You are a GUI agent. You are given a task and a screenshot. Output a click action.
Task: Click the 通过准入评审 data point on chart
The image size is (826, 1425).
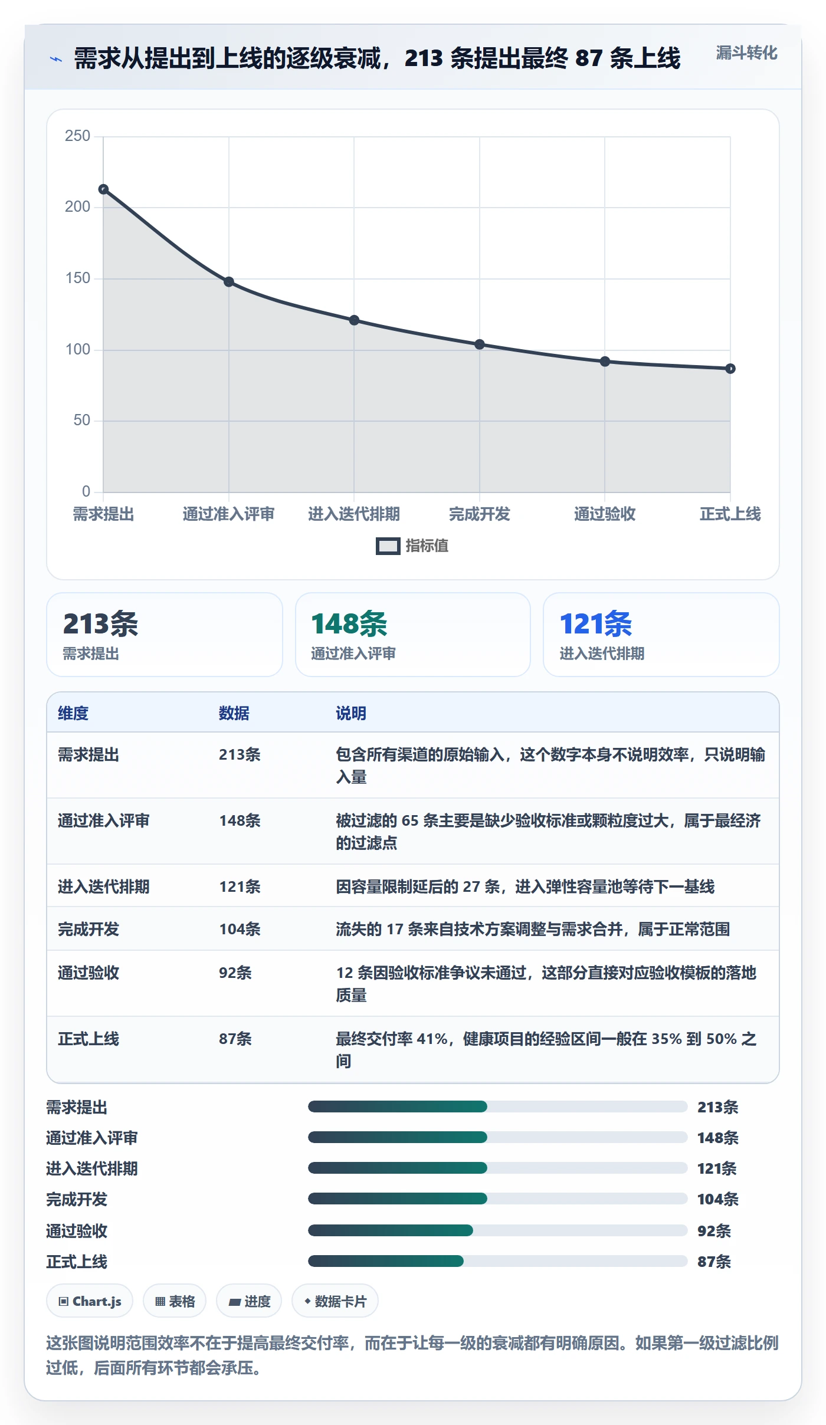click(229, 282)
